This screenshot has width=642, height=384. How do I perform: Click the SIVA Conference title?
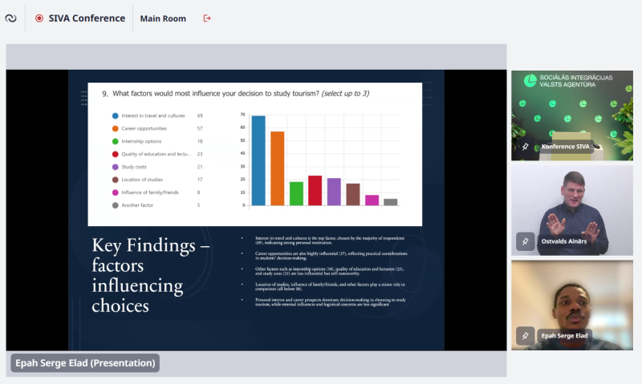(87, 18)
